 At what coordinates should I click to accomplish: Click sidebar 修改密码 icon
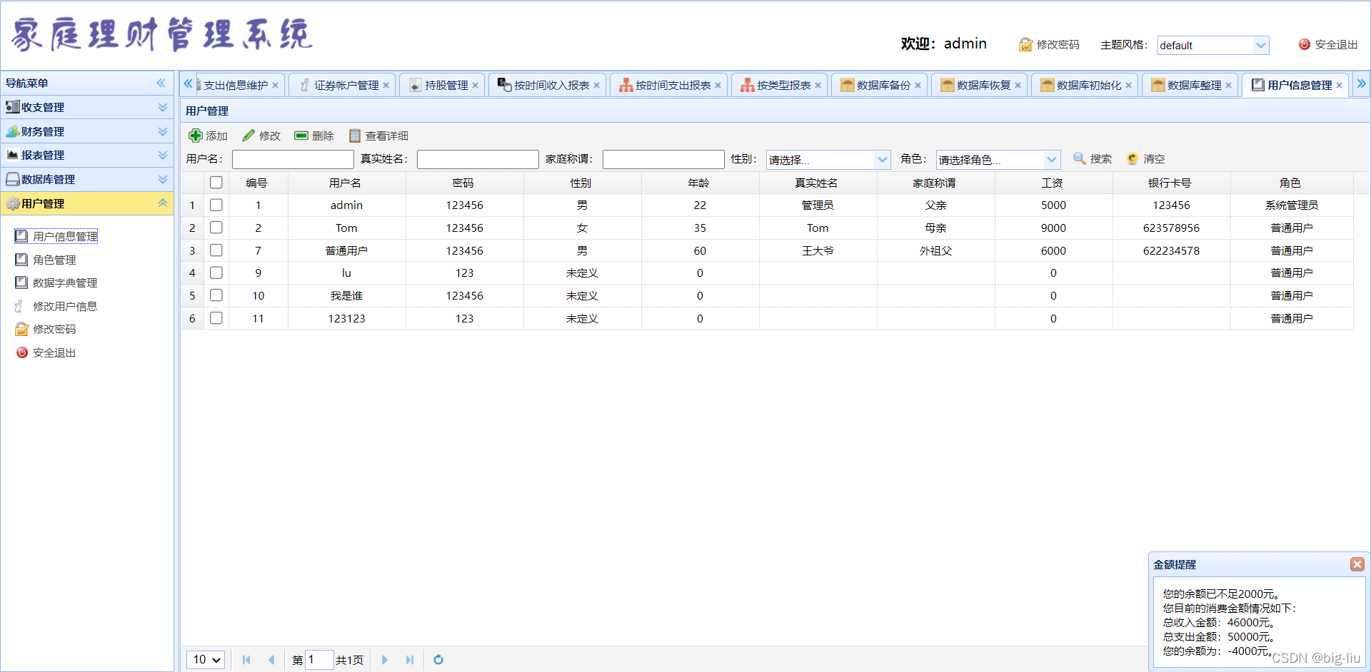(x=21, y=329)
